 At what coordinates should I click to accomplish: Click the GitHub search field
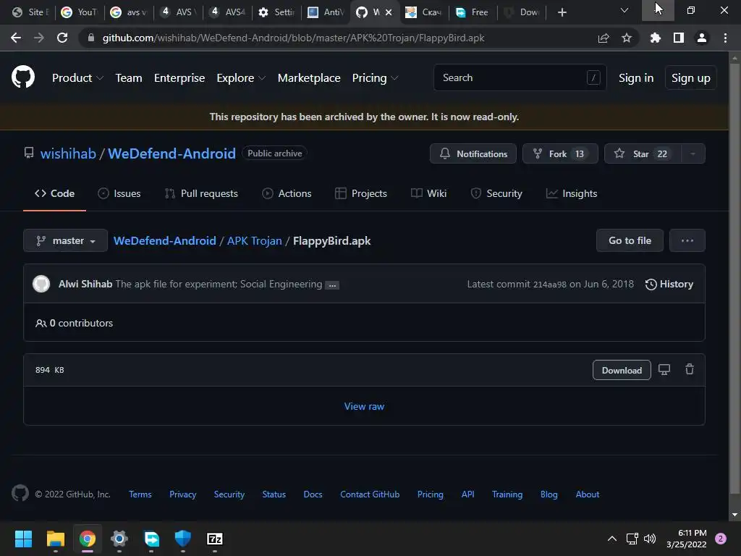click(x=520, y=77)
